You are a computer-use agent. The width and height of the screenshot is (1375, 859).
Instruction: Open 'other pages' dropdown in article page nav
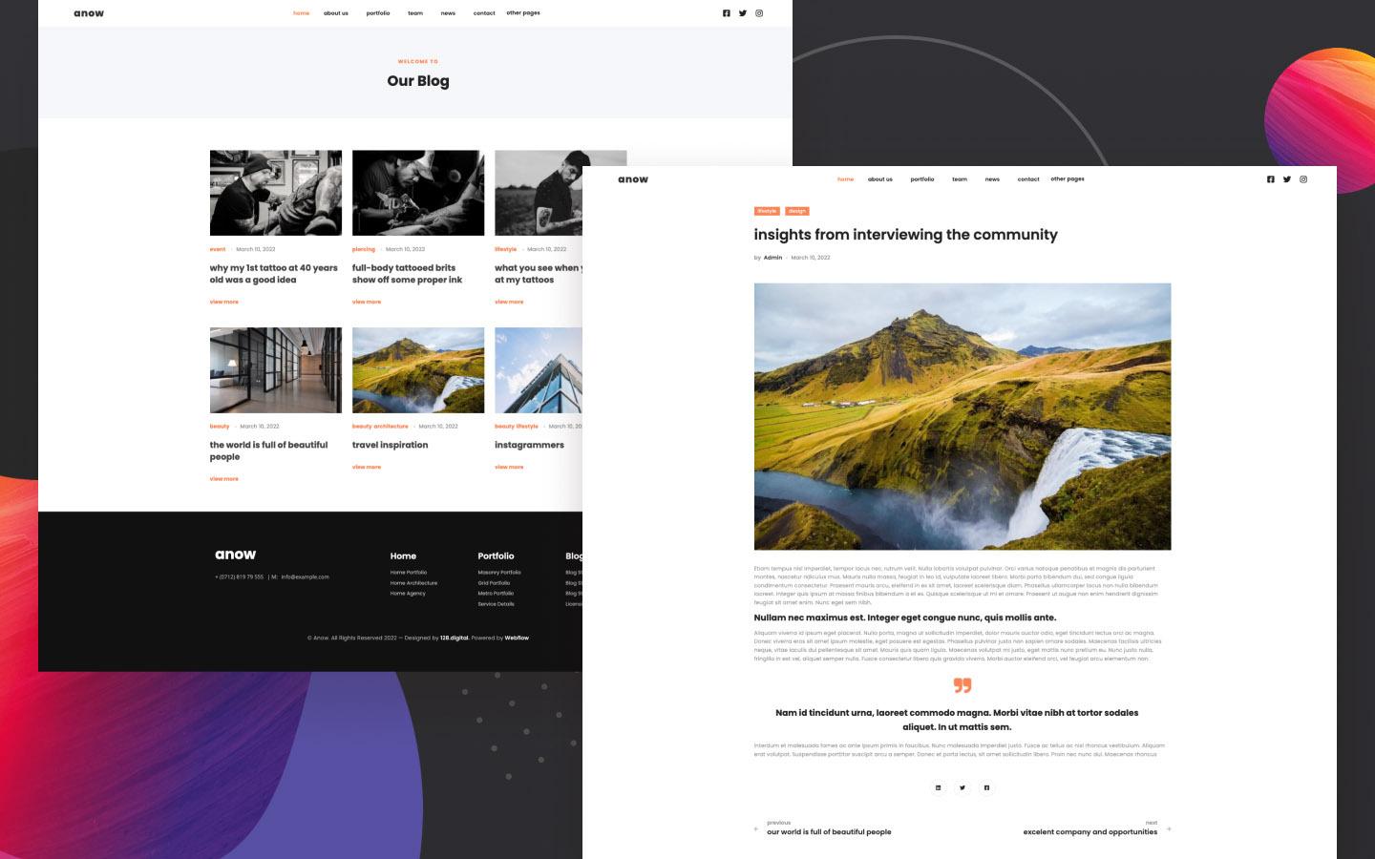[1068, 178]
